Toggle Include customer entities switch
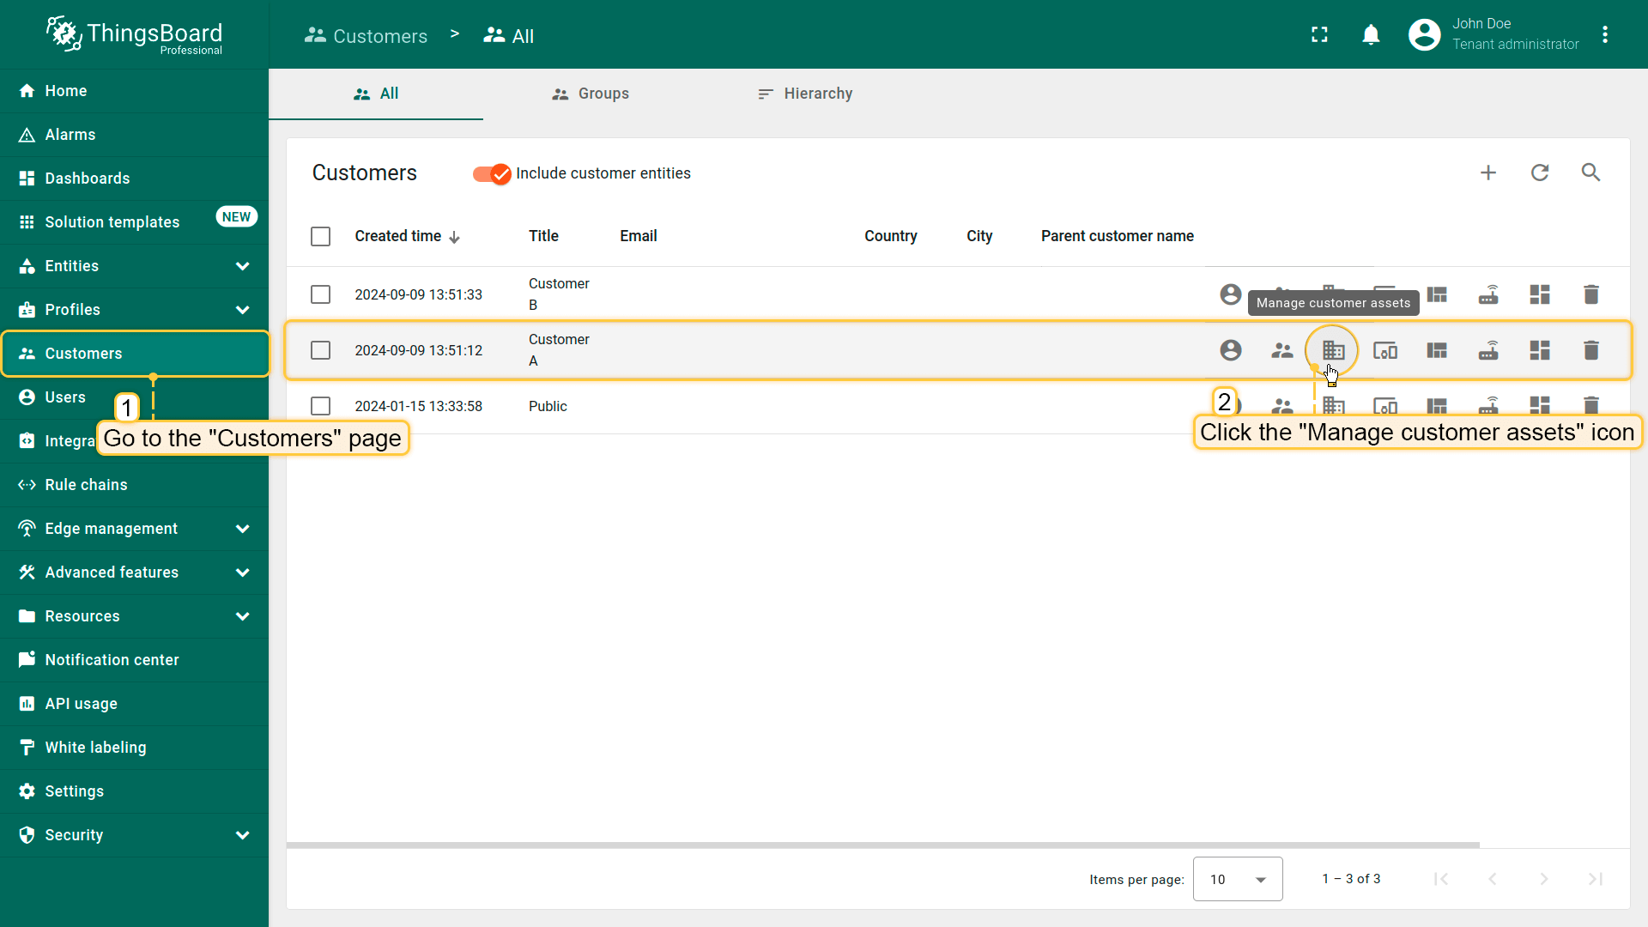The height and width of the screenshot is (927, 1648). pyautogui.click(x=492, y=173)
